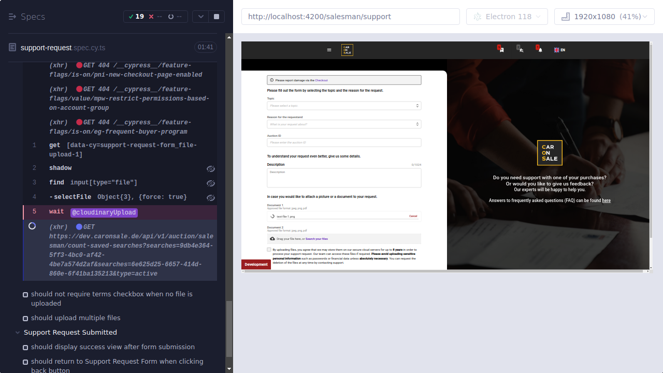
Task: Click the Search your files link
Action: click(317, 239)
